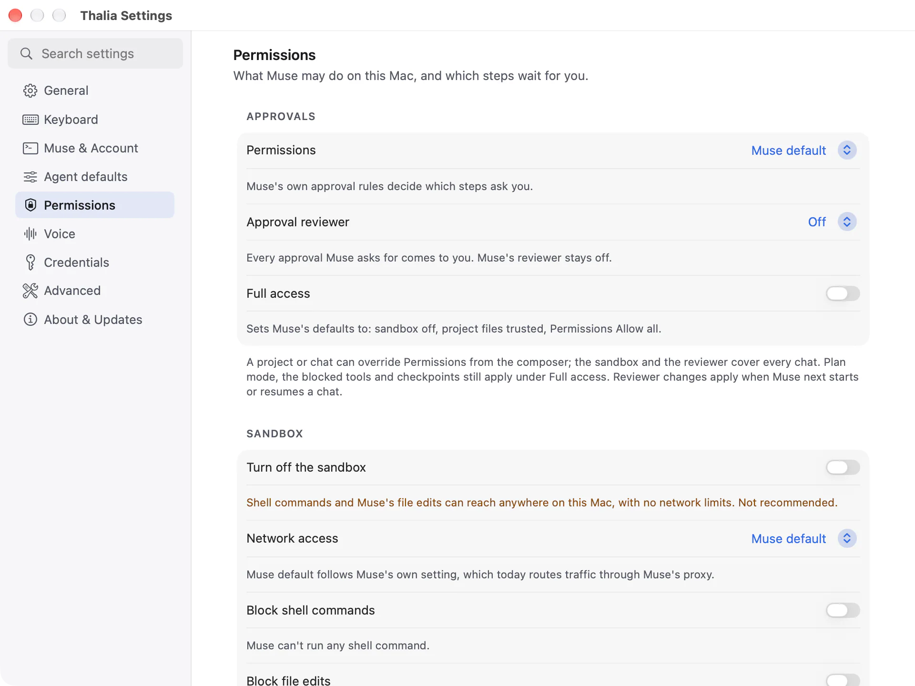Click the Agent defaults sliders icon
Viewport: 915px width, 686px height.
(x=30, y=177)
